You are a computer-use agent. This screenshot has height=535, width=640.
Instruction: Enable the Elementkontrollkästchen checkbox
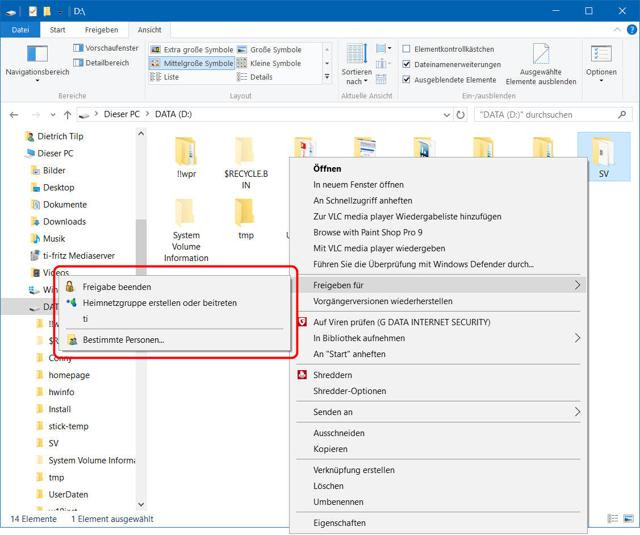(x=407, y=49)
